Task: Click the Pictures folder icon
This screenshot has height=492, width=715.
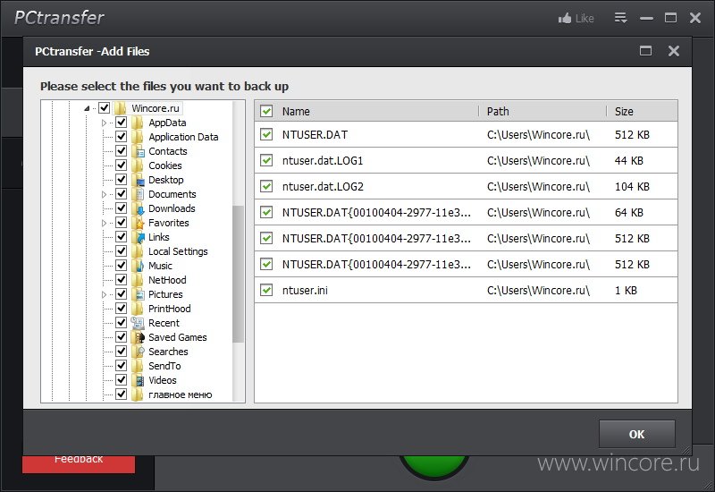Action: coord(137,294)
